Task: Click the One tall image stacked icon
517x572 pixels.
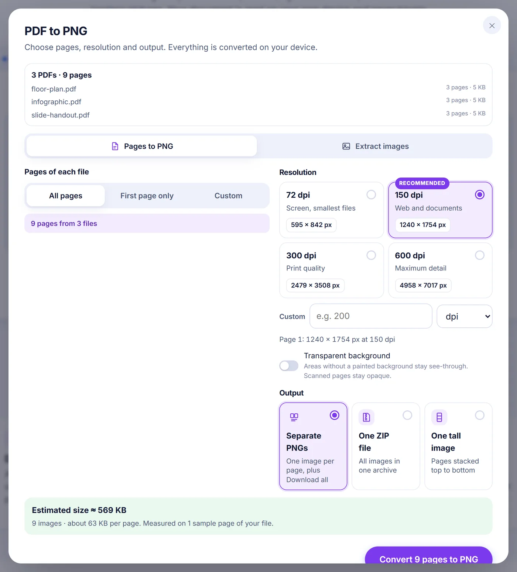Action: pyautogui.click(x=439, y=417)
